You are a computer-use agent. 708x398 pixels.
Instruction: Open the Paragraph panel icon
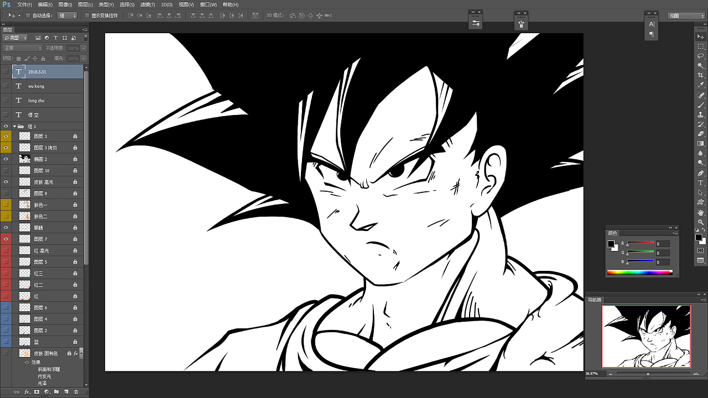(x=652, y=34)
